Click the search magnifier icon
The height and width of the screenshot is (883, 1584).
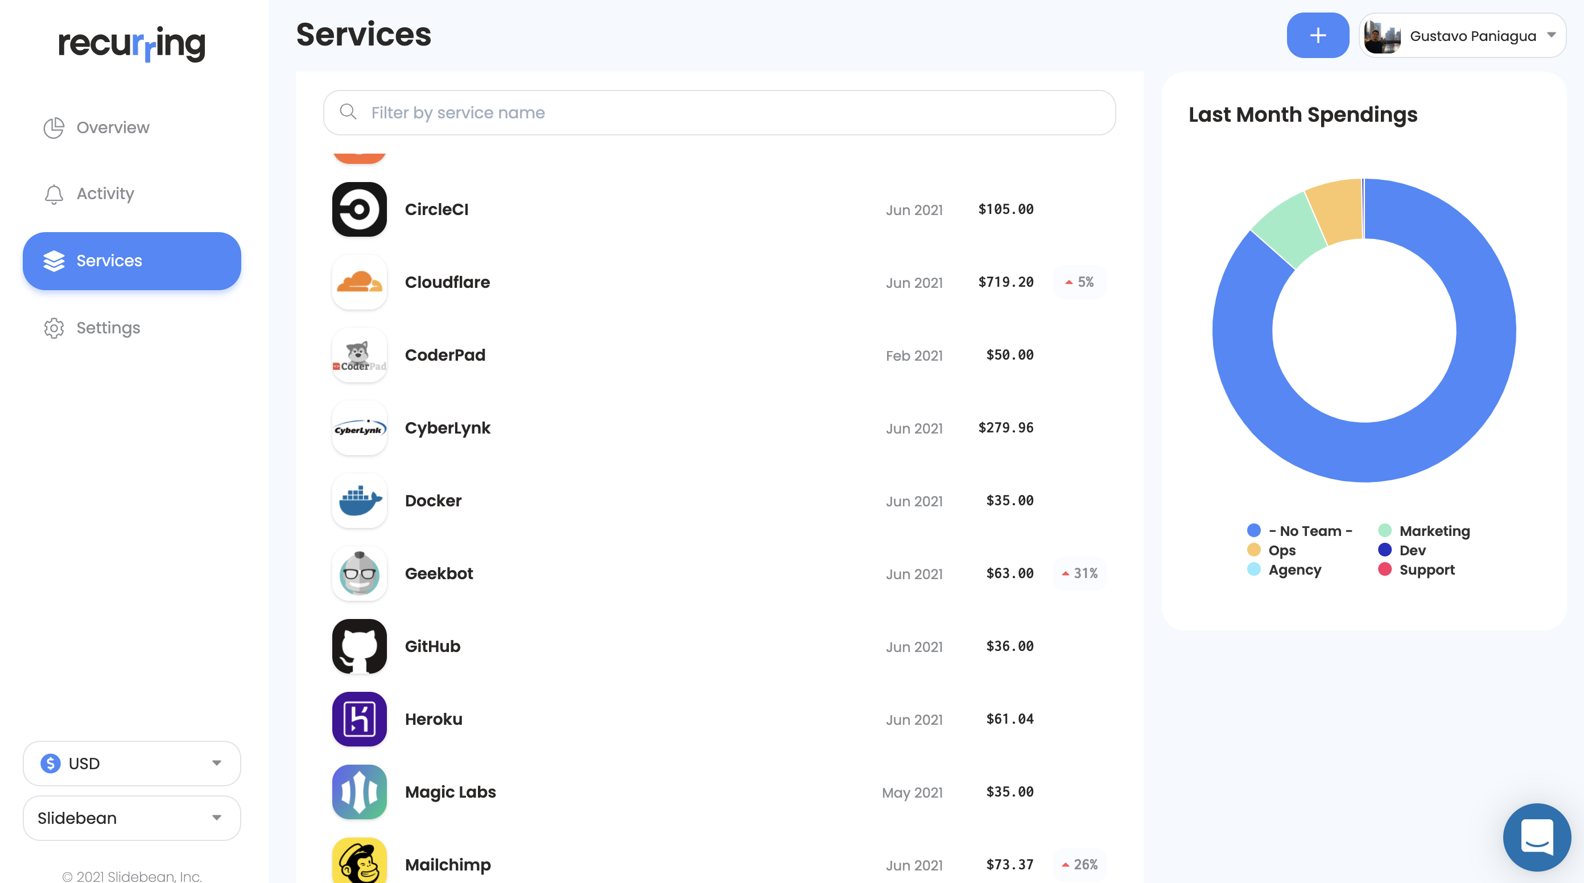pyautogui.click(x=348, y=112)
